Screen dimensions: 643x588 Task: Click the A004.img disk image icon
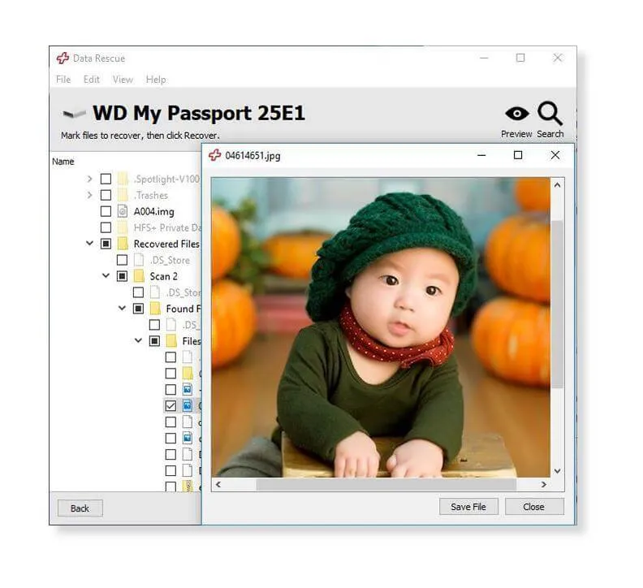click(123, 211)
